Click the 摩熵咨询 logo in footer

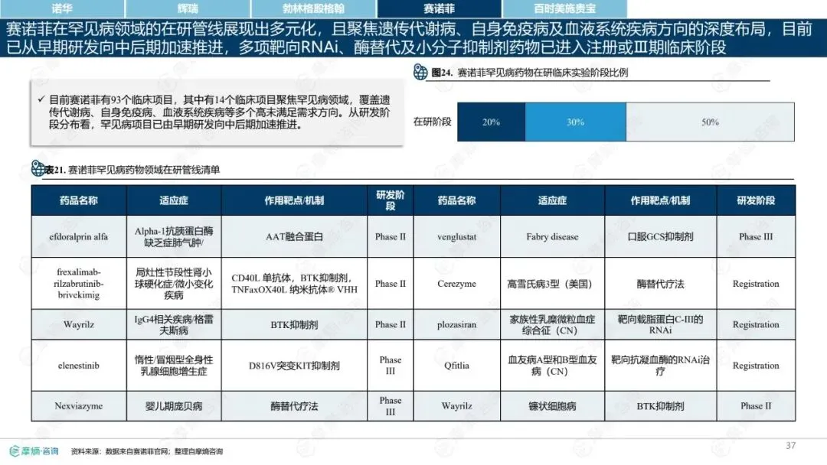[x=34, y=451]
